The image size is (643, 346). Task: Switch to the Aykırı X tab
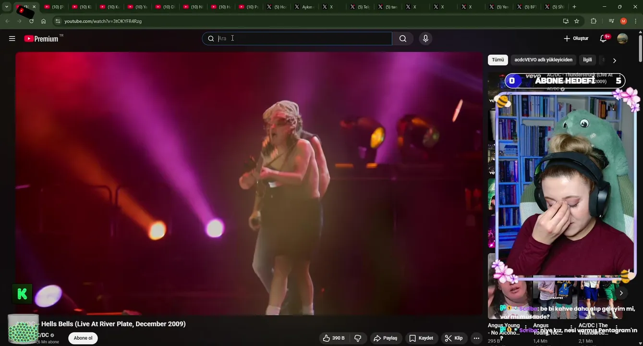(x=304, y=7)
